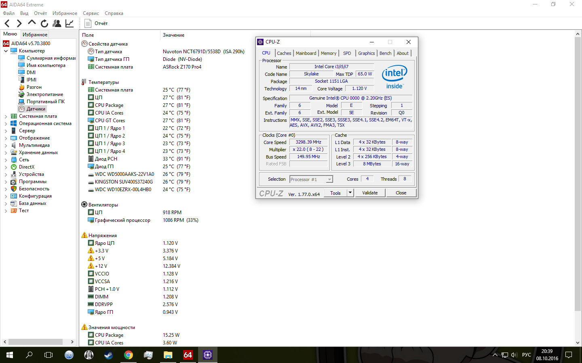This screenshot has width=582, height=363.
Task: Select the Имя компьютера tree item
Action: [46, 65]
